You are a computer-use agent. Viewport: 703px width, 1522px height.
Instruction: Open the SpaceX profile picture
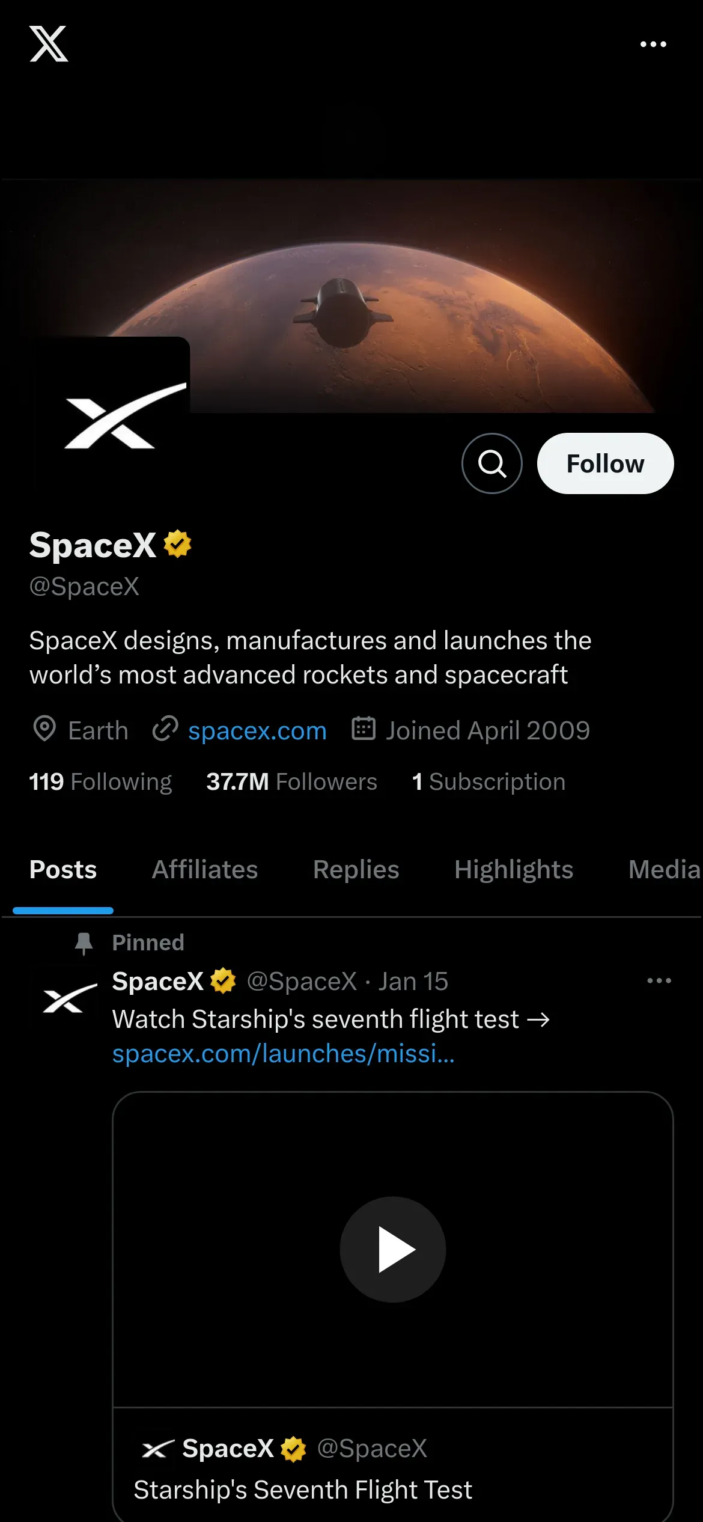[112, 415]
